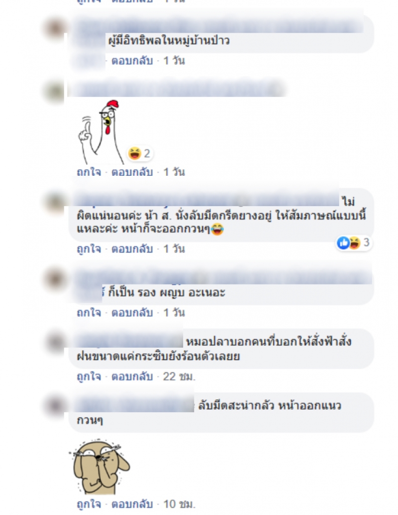Viewport: 398px width, 515px height.
Task: Click avatar of ผู้มีอิทธิพล commenter
Action: (x=55, y=28)
